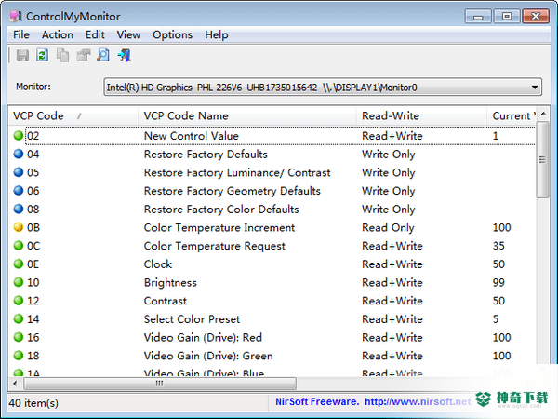This screenshot has width=558, height=419.
Task: Open the Options menu
Action: coord(172,35)
